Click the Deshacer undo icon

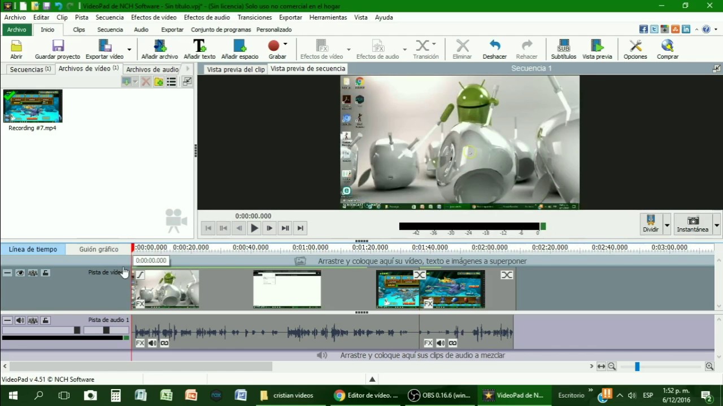[x=495, y=46]
